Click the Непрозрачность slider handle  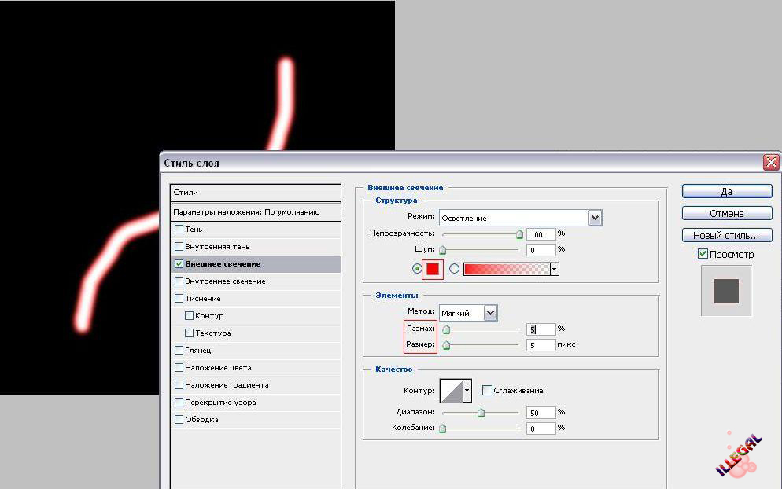[x=519, y=233]
